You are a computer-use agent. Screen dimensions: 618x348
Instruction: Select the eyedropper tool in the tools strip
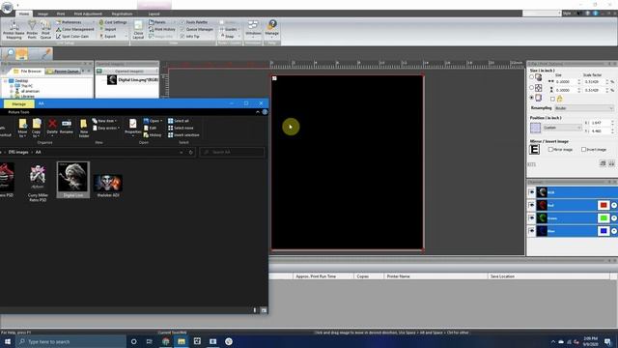tap(46, 54)
